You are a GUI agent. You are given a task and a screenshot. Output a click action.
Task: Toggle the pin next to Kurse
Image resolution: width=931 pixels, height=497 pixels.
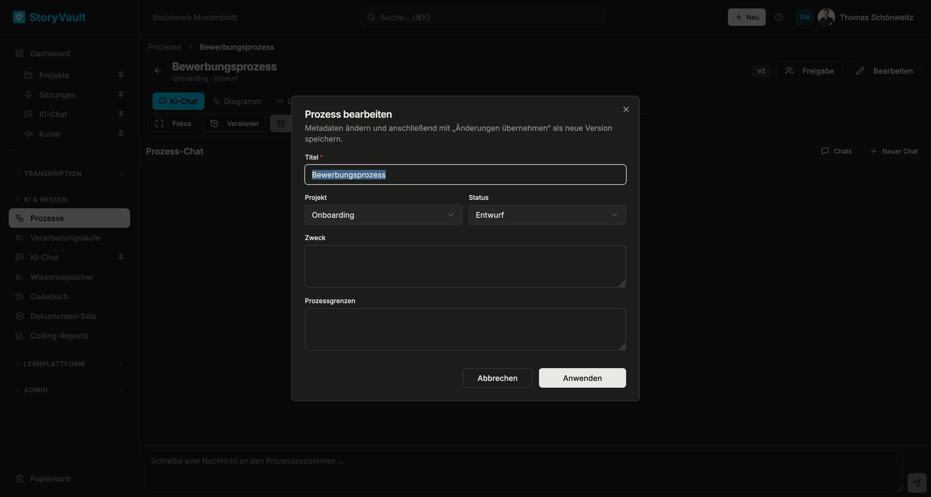pos(121,133)
